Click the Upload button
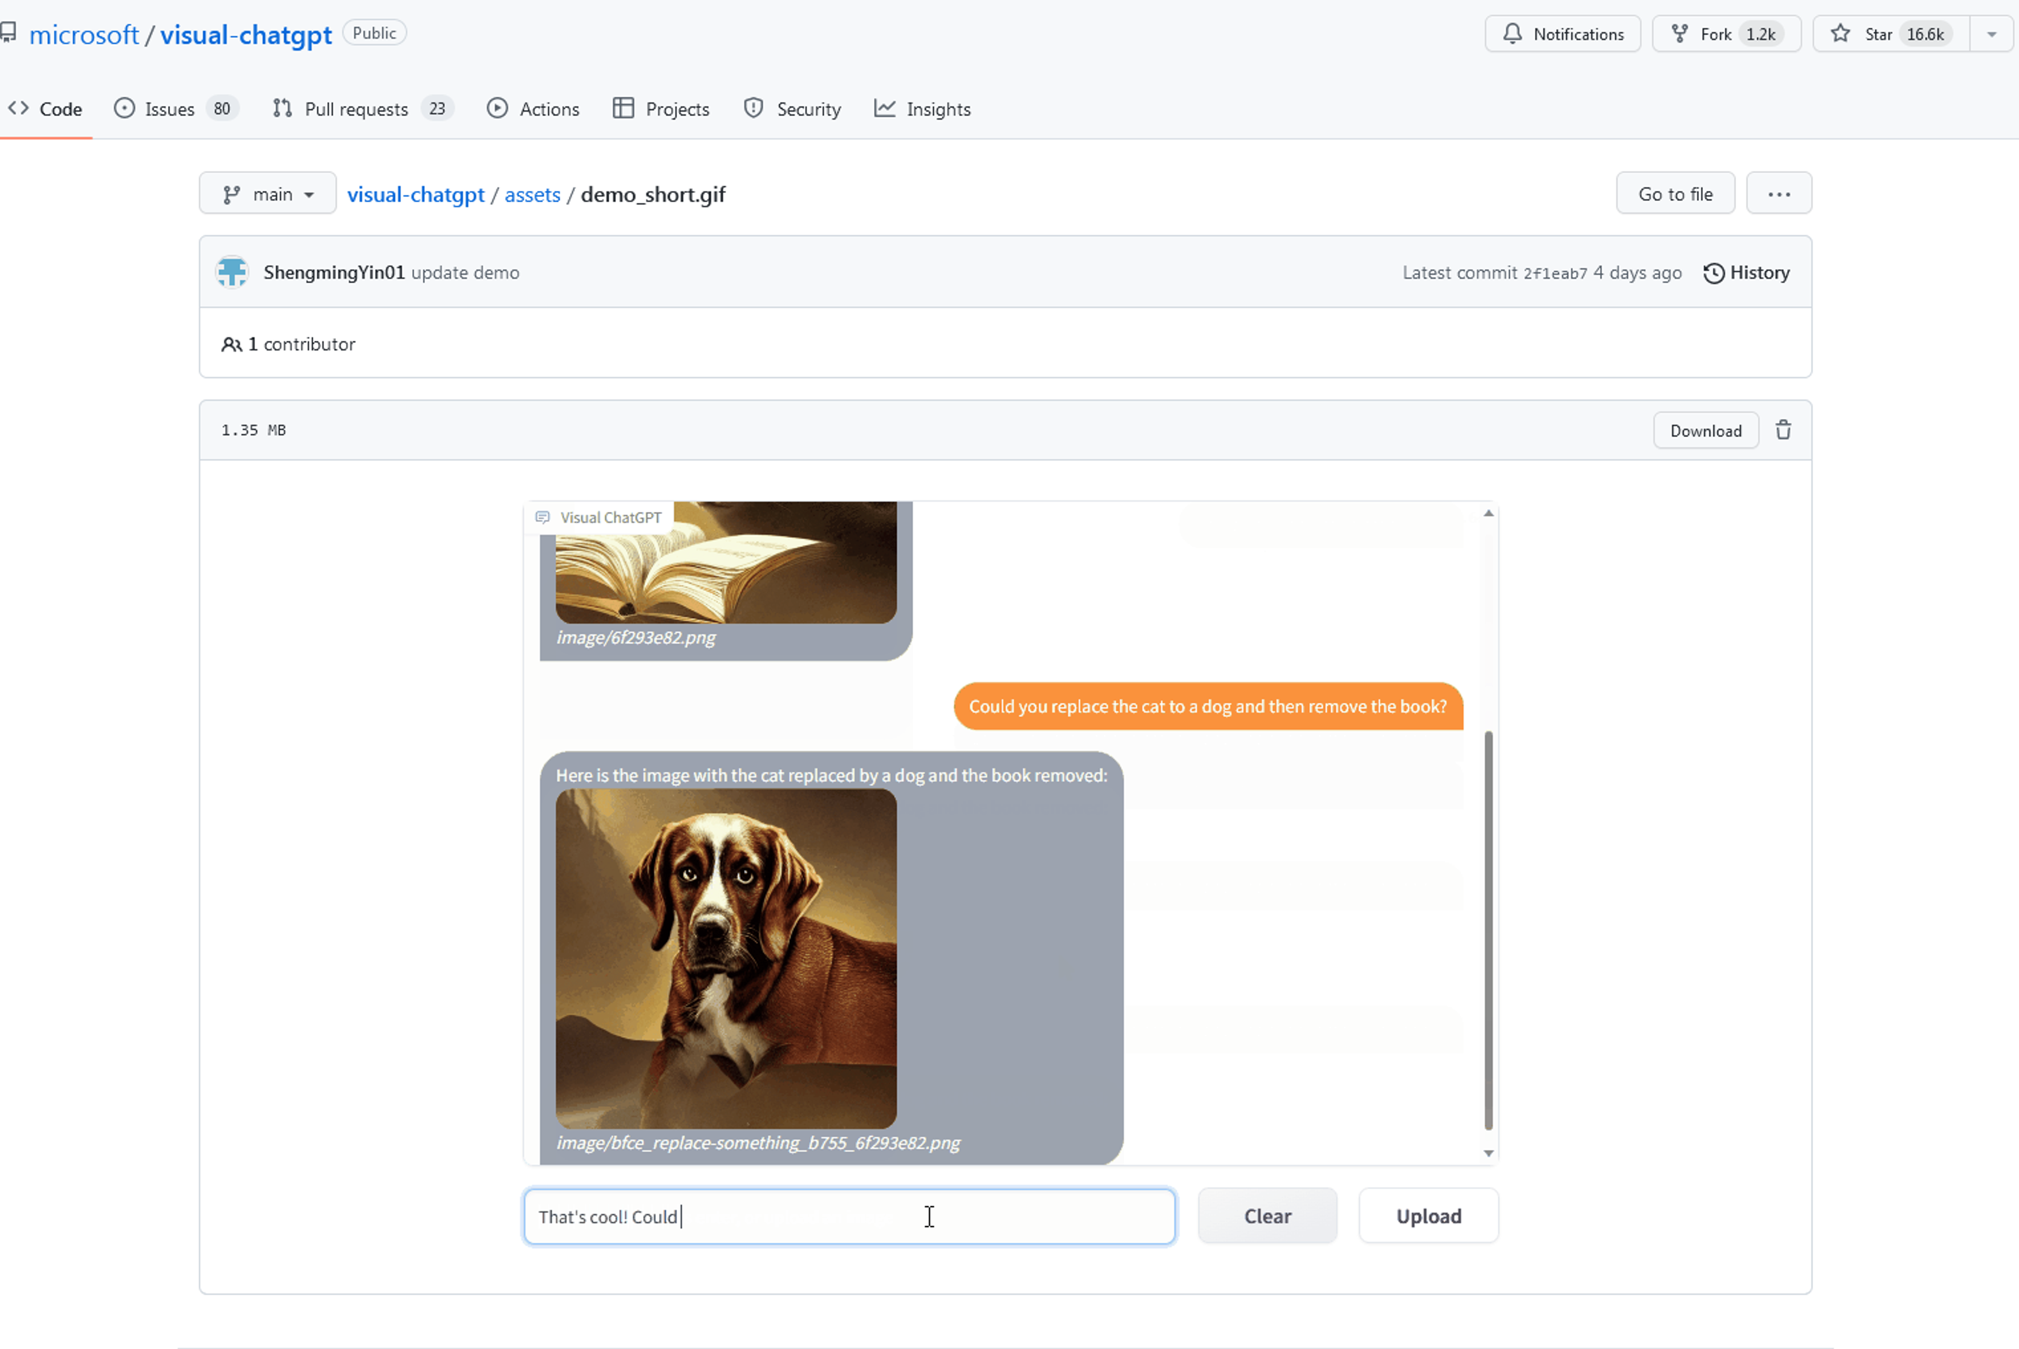The height and width of the screenshot is (1349, 2019). pos(1429,1217)
